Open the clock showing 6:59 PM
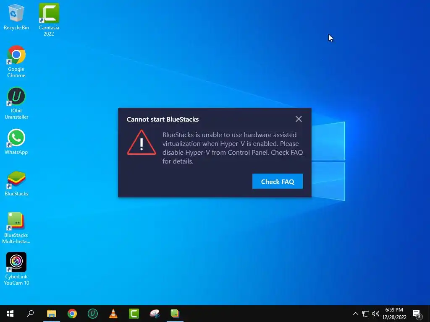Screen dimensions: 430x322 (394, 314)
